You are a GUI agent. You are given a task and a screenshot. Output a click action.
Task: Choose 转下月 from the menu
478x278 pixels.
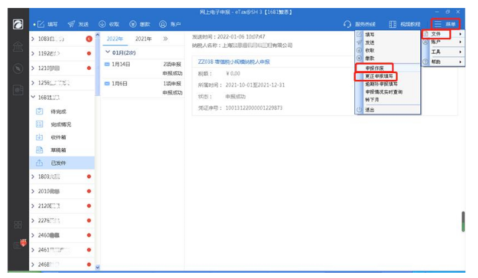pos(372,100)
